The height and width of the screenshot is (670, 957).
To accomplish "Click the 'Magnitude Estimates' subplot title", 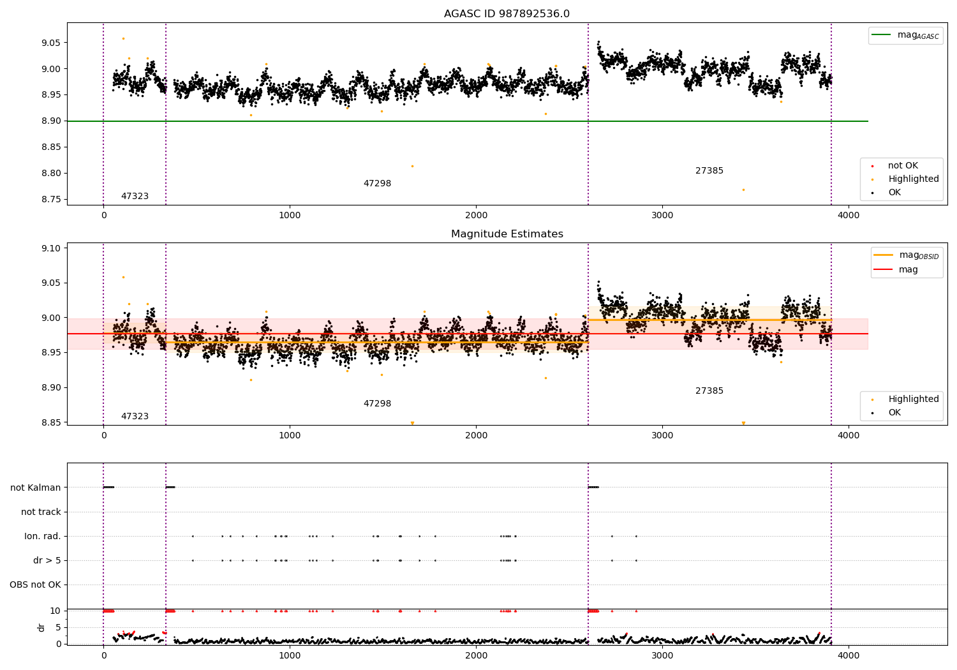I will [x=507, y=234].
